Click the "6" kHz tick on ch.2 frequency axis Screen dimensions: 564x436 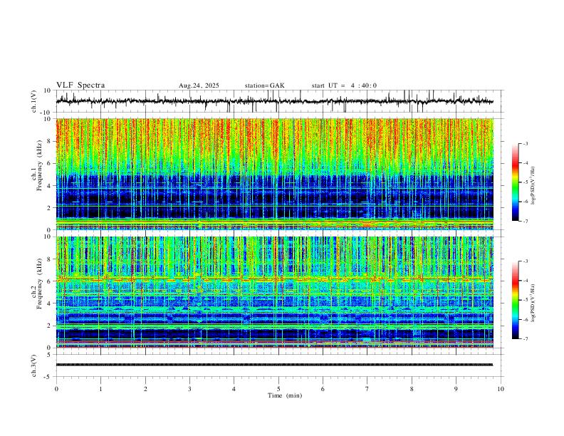(x=50, y=281)
